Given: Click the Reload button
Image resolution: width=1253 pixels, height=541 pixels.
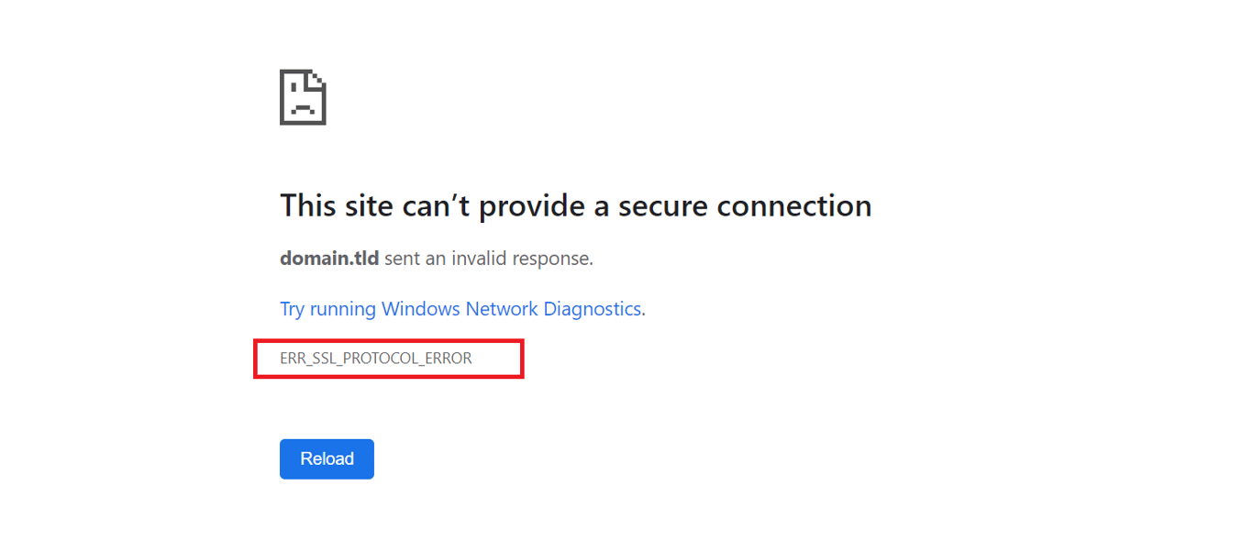Looking at the screenshot, I should pyautogui.click(x=327, y=458).
